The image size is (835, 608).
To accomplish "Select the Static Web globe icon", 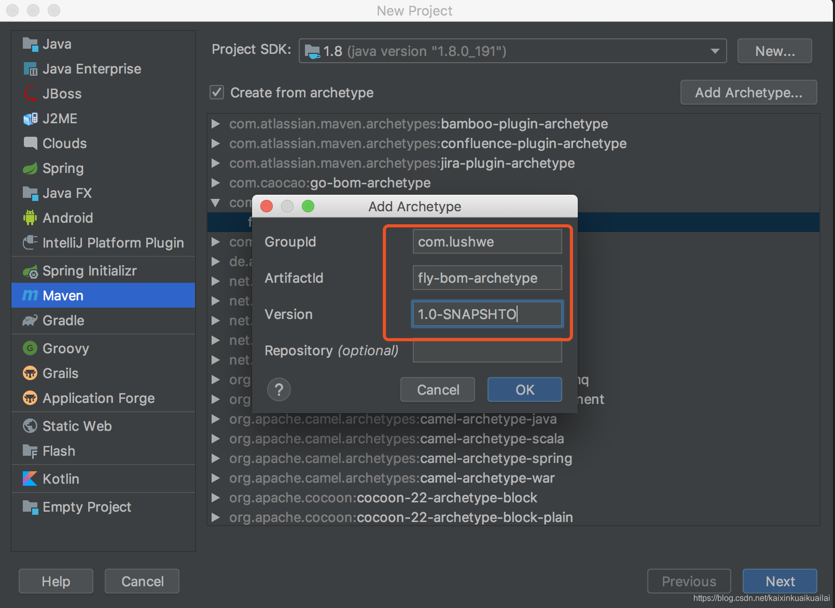I will point(30,426).
